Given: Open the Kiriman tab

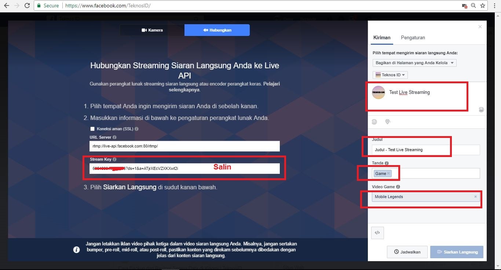Looking at the screenshot, I should pos(382,37).
